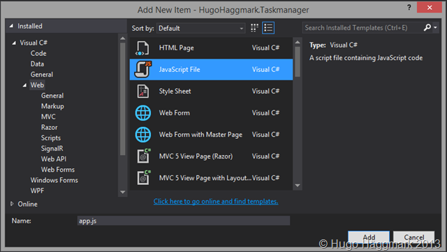Viewport: 447px width, 252px height.
Task: Click the search magnifier icon
Action: pyautogui.click(x=427, y=28)
